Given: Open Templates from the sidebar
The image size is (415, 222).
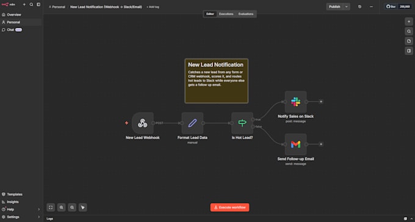Looking at the screenshot, I should point(21,194).
